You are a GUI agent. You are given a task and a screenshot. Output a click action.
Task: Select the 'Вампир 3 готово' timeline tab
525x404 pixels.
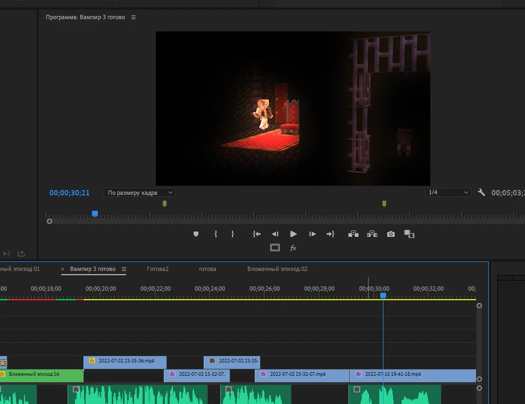click(93, 269)
